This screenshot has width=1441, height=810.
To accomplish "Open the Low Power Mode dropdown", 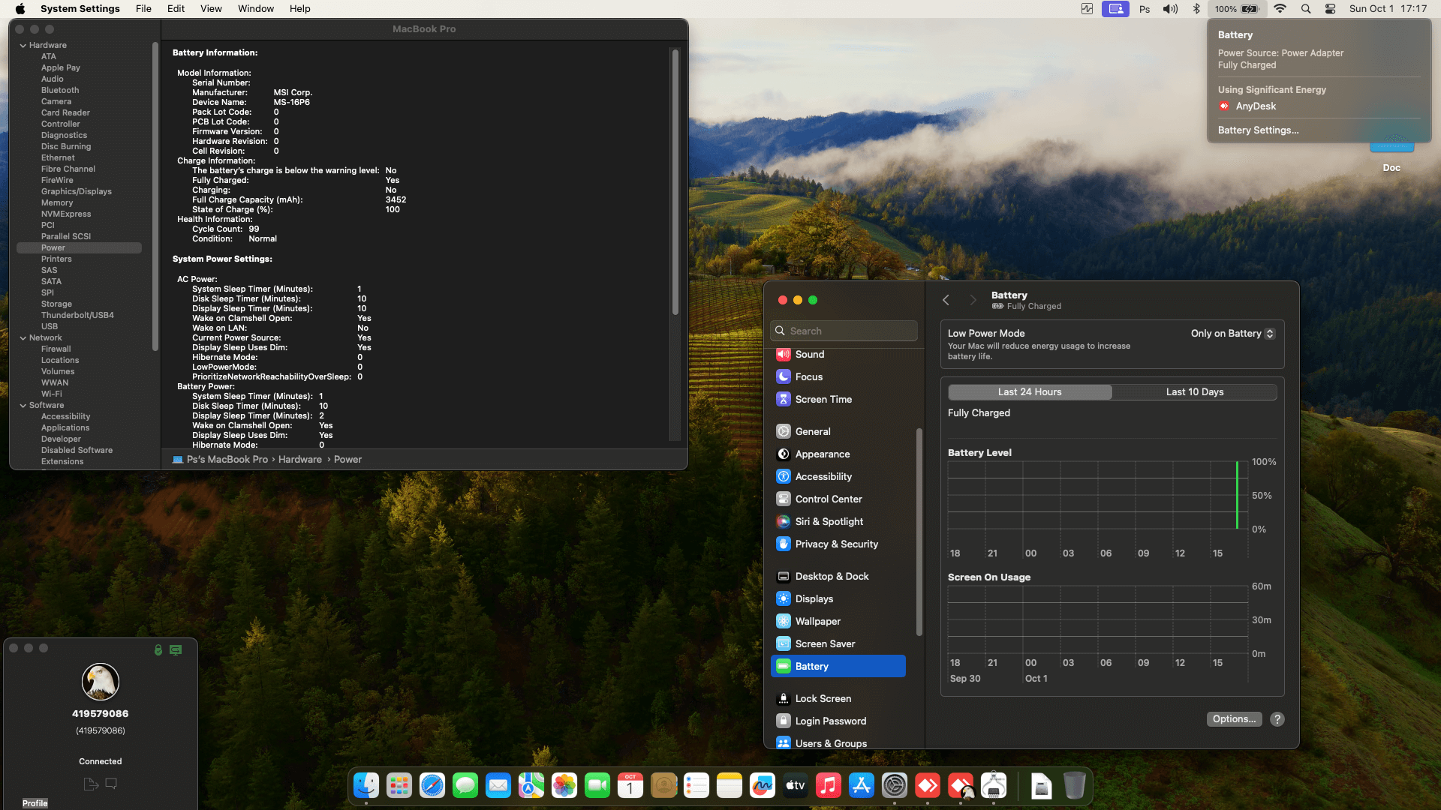I will click(x=1232, y=334).
